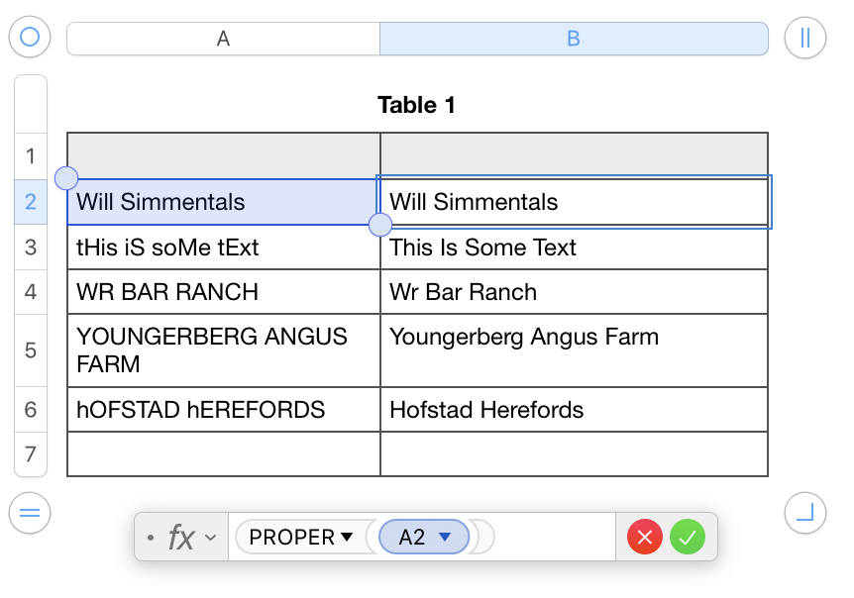
Task: Select row 3 header
Action: point(31,247)
